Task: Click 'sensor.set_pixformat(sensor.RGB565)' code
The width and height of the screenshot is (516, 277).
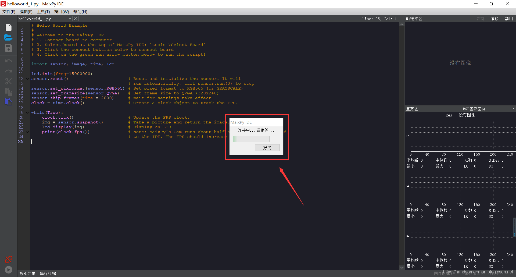Action: coord(78,88)
